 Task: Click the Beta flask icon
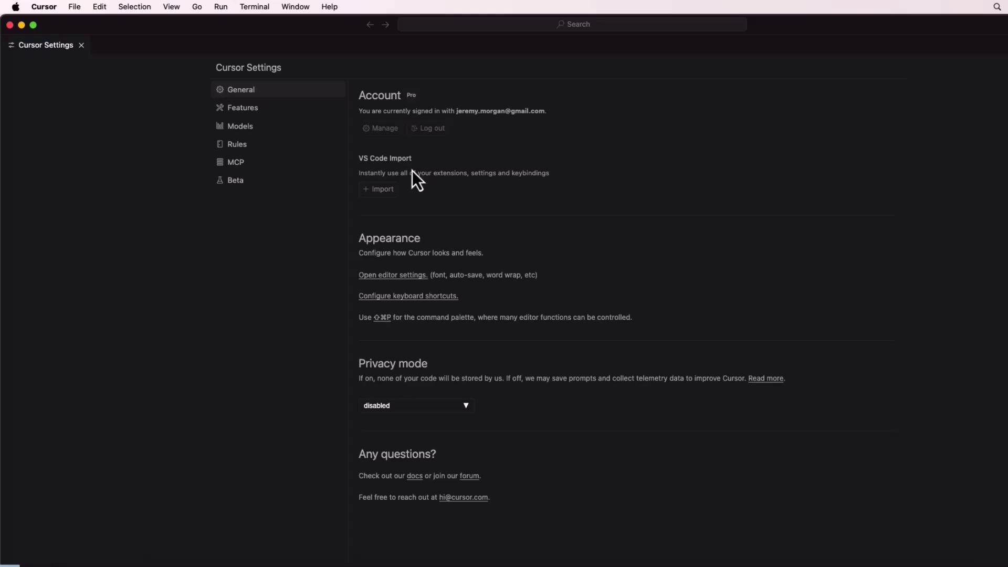point(220,180)
